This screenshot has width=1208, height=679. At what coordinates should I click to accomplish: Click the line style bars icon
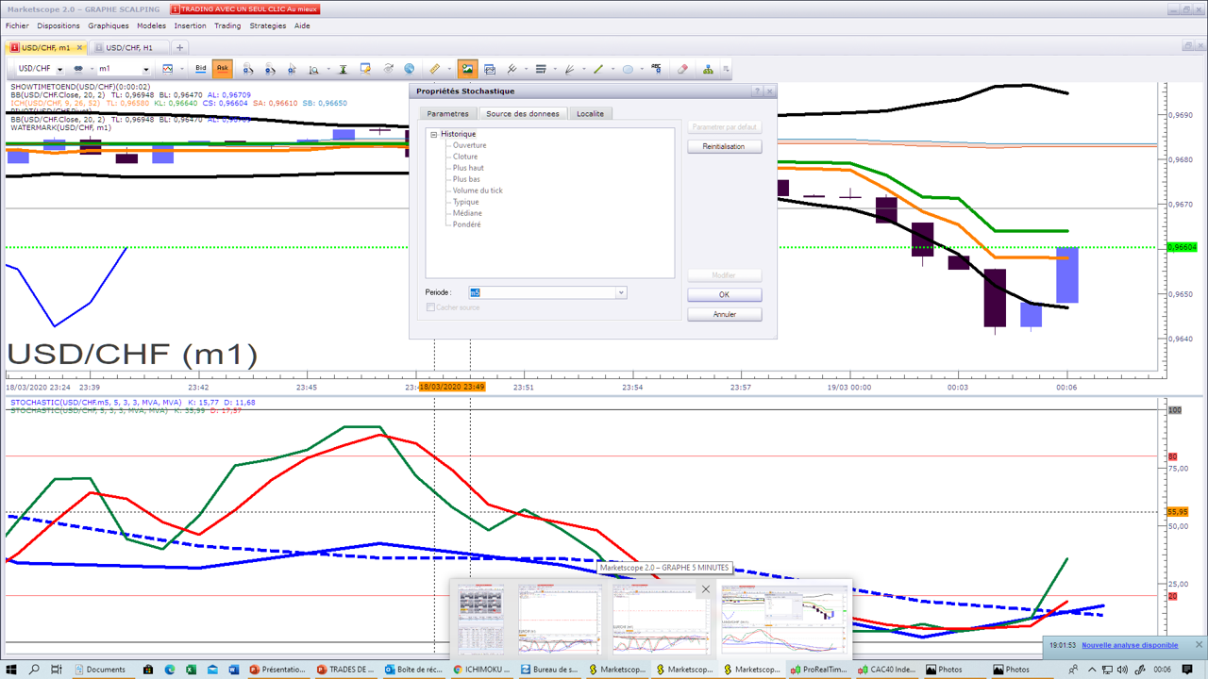pyautogui.click(x=541, y=69)
